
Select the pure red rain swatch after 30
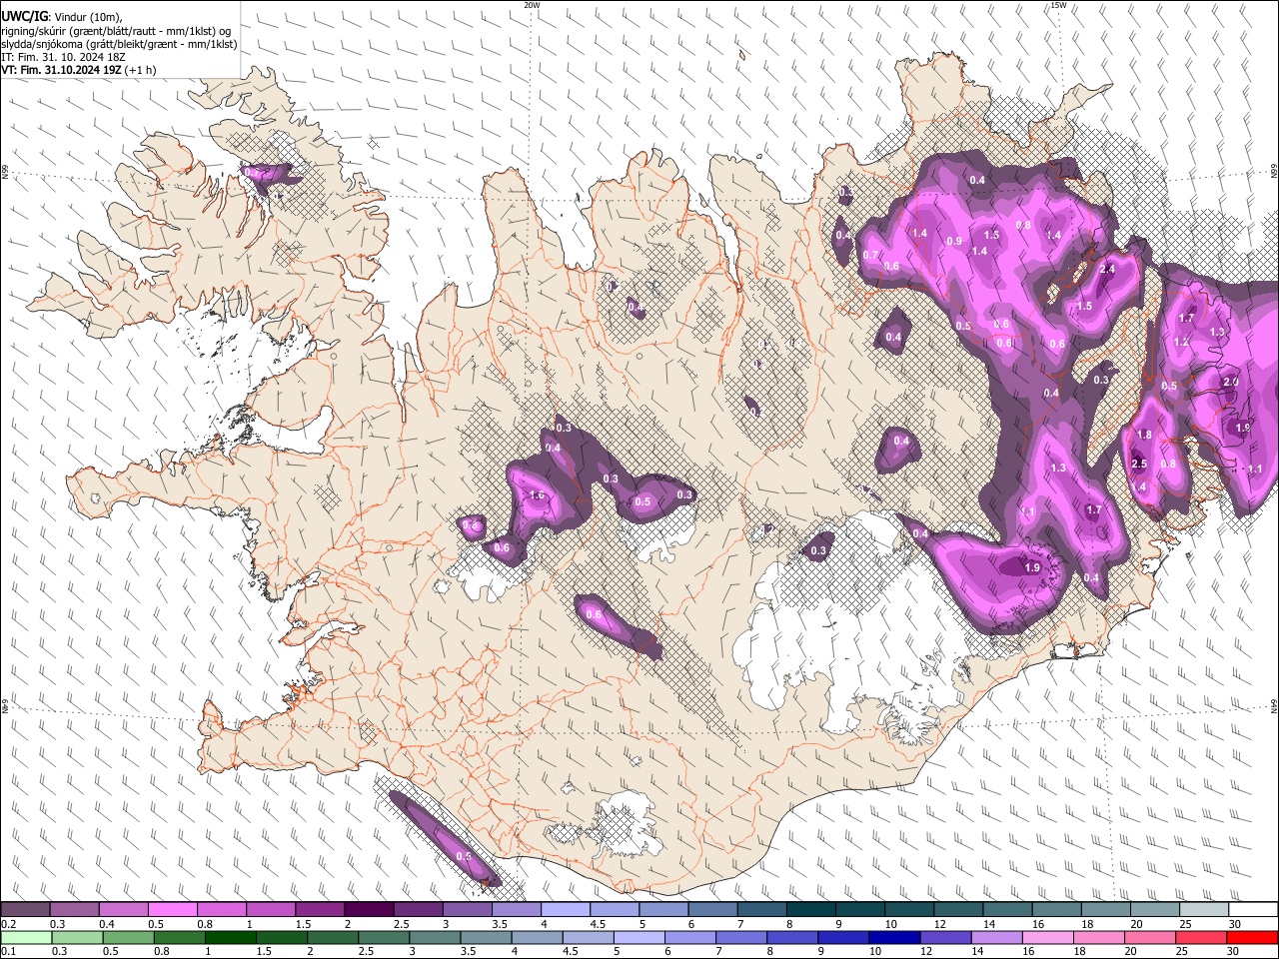[1252, 937]
